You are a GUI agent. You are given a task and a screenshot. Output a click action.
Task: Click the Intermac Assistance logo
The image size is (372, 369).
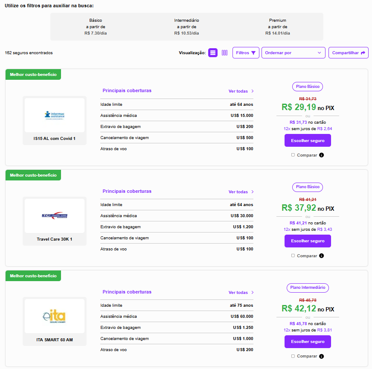click(54, 116)
